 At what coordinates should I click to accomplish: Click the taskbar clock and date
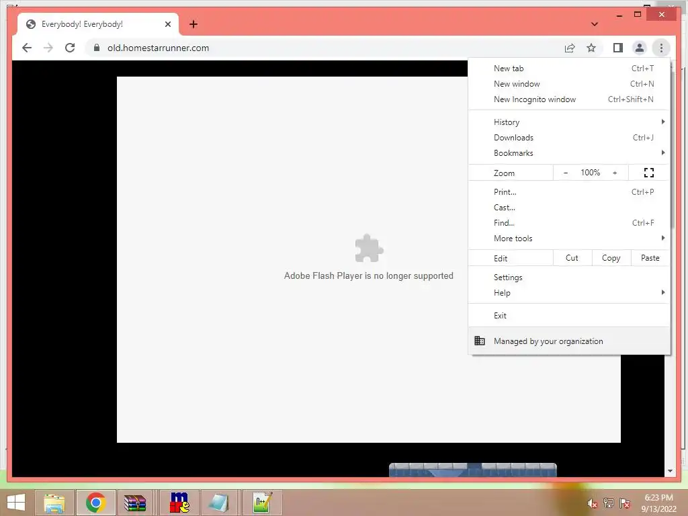[x=658, y=503]
